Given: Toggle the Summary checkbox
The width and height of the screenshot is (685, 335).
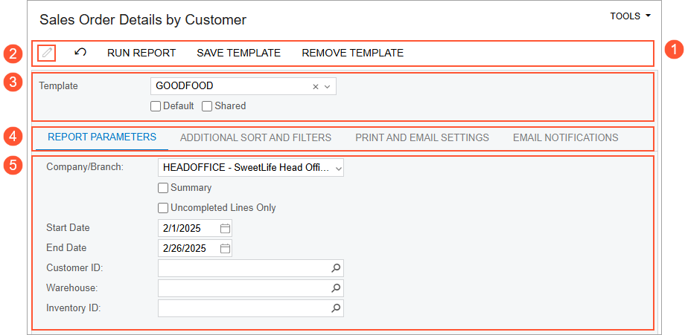Looking at the screenshot, I should tap(163, 189).
